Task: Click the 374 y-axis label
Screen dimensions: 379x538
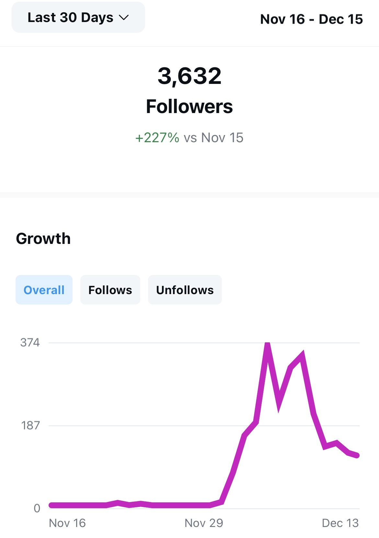Action: [30, 342]
